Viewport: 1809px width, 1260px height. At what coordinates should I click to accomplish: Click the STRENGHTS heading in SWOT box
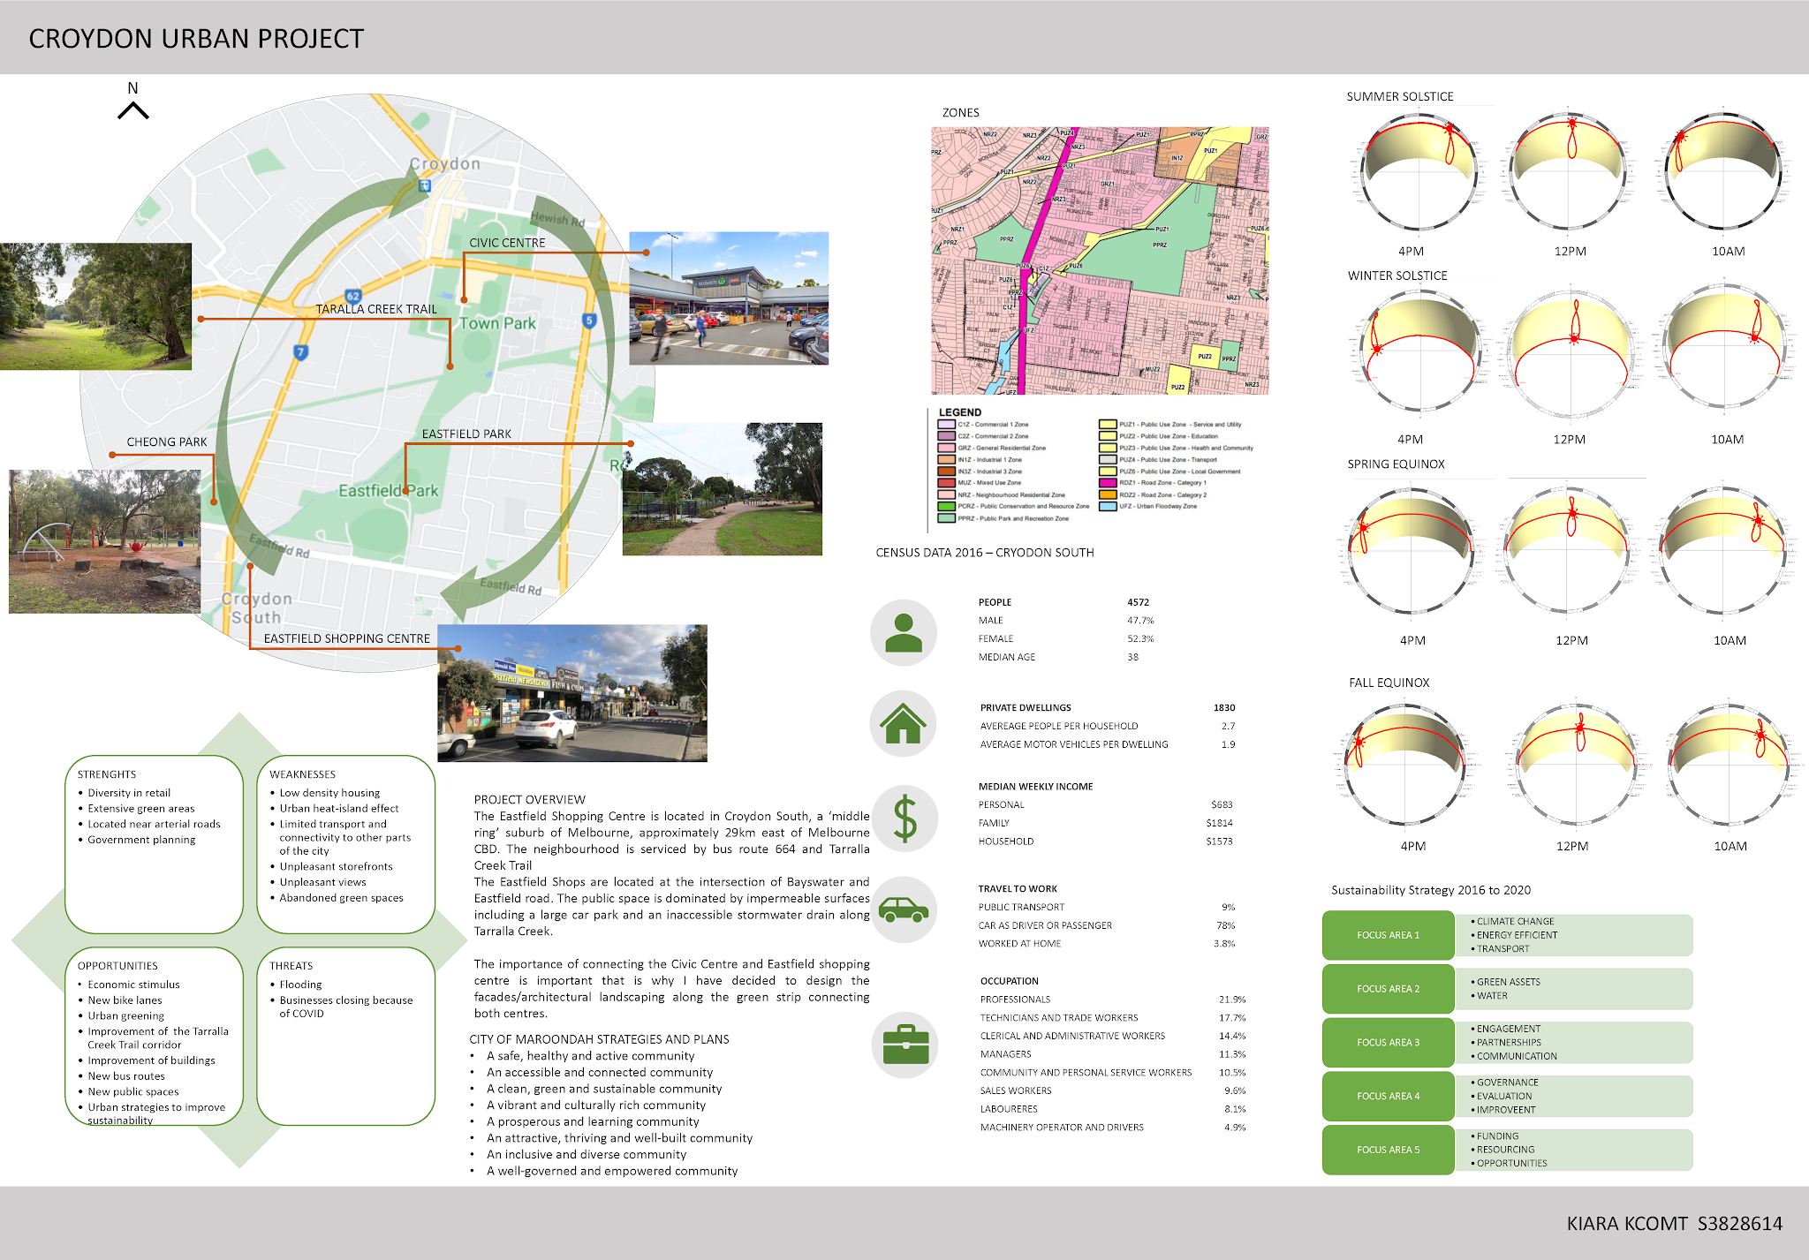[106, 774]
